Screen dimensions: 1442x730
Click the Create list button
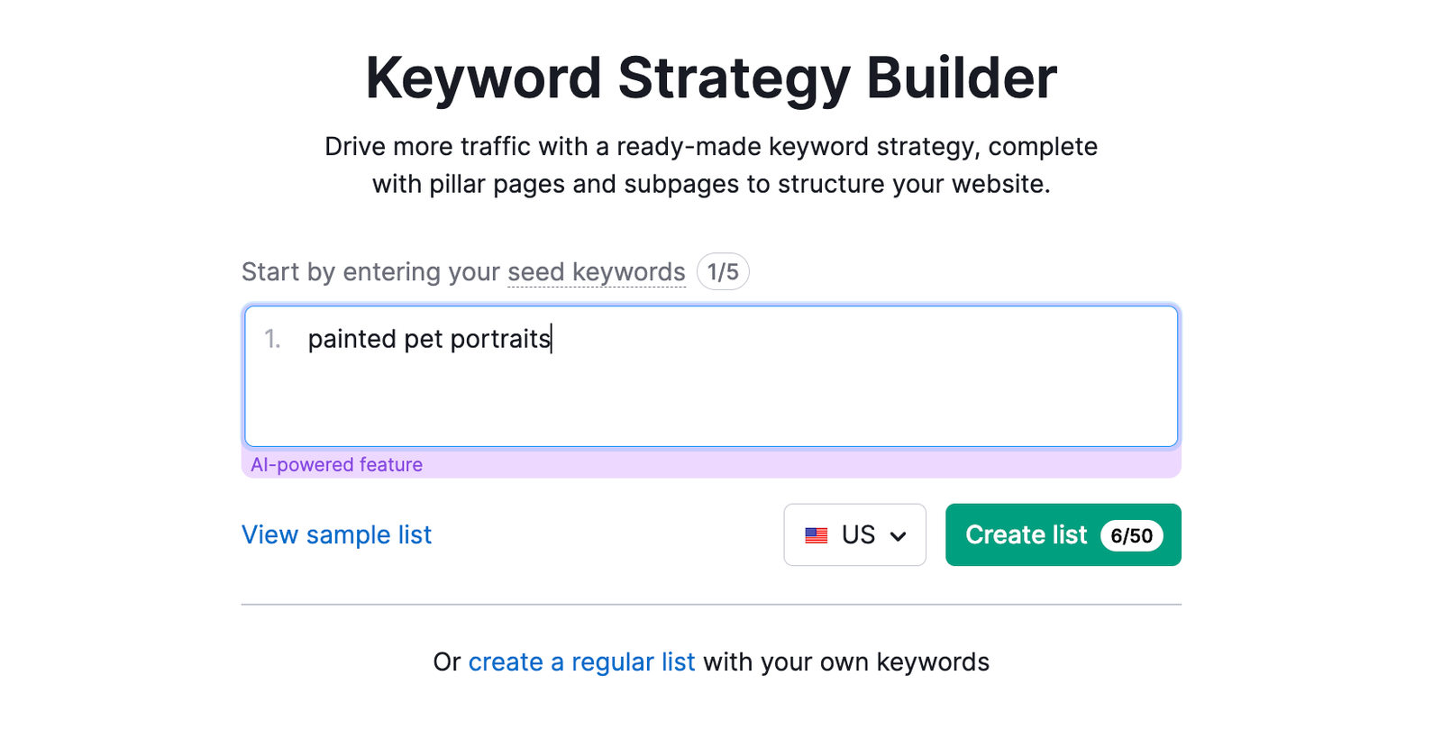tap(1026, 534)
